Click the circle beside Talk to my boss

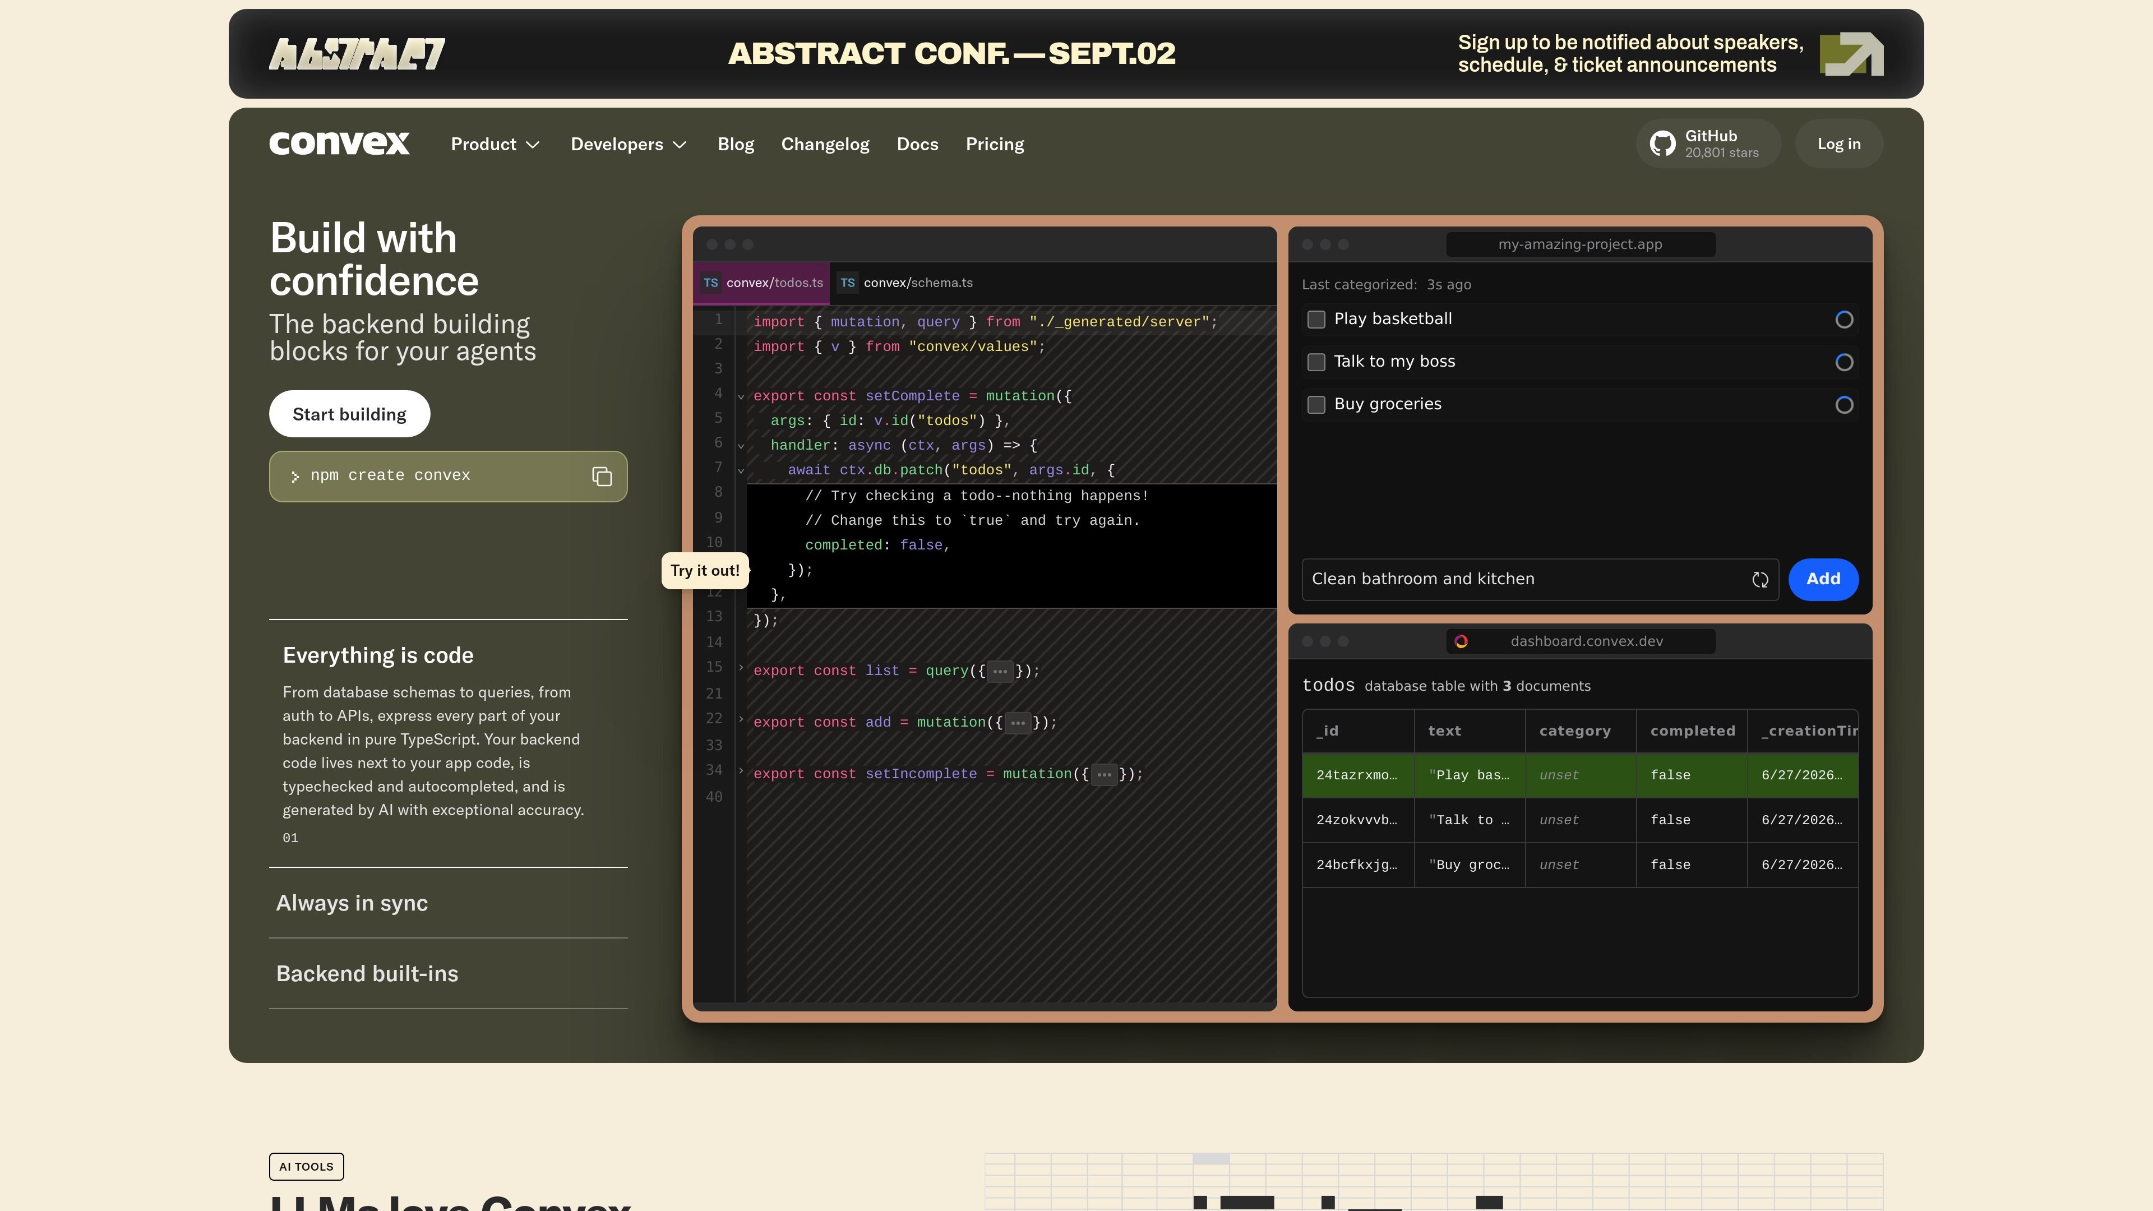pyautogui.click(x=1844, y=362)
